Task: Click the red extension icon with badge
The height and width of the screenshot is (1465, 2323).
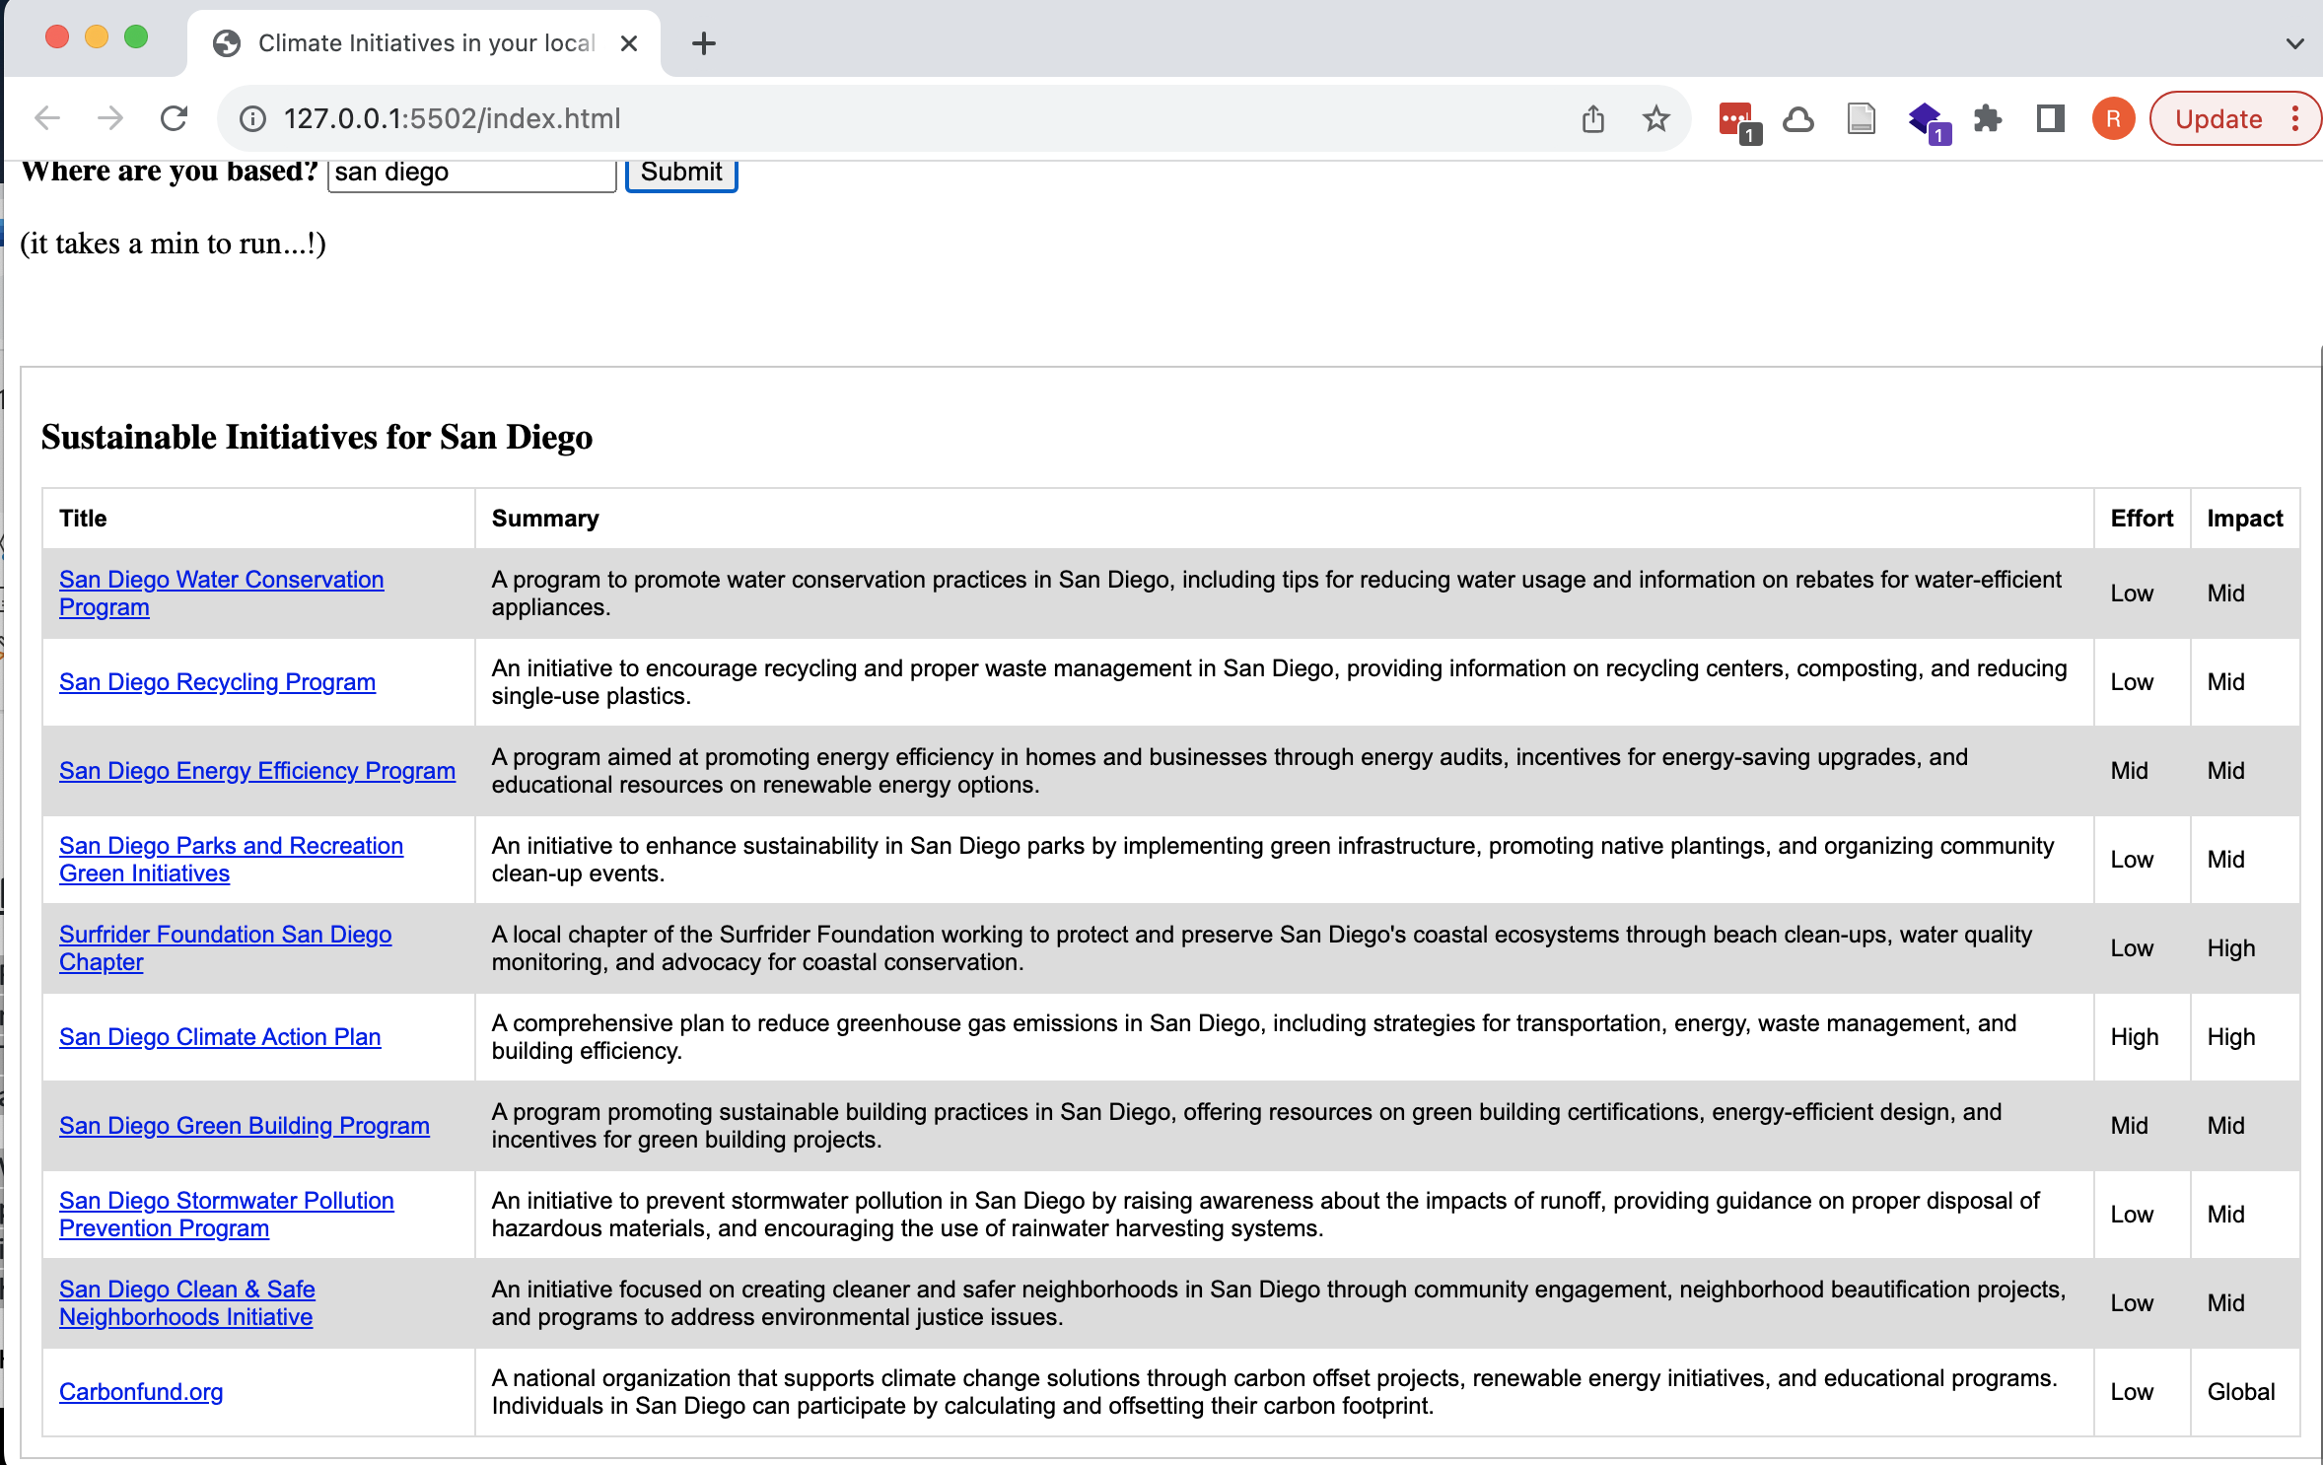Action: [x=1735, y=118]
